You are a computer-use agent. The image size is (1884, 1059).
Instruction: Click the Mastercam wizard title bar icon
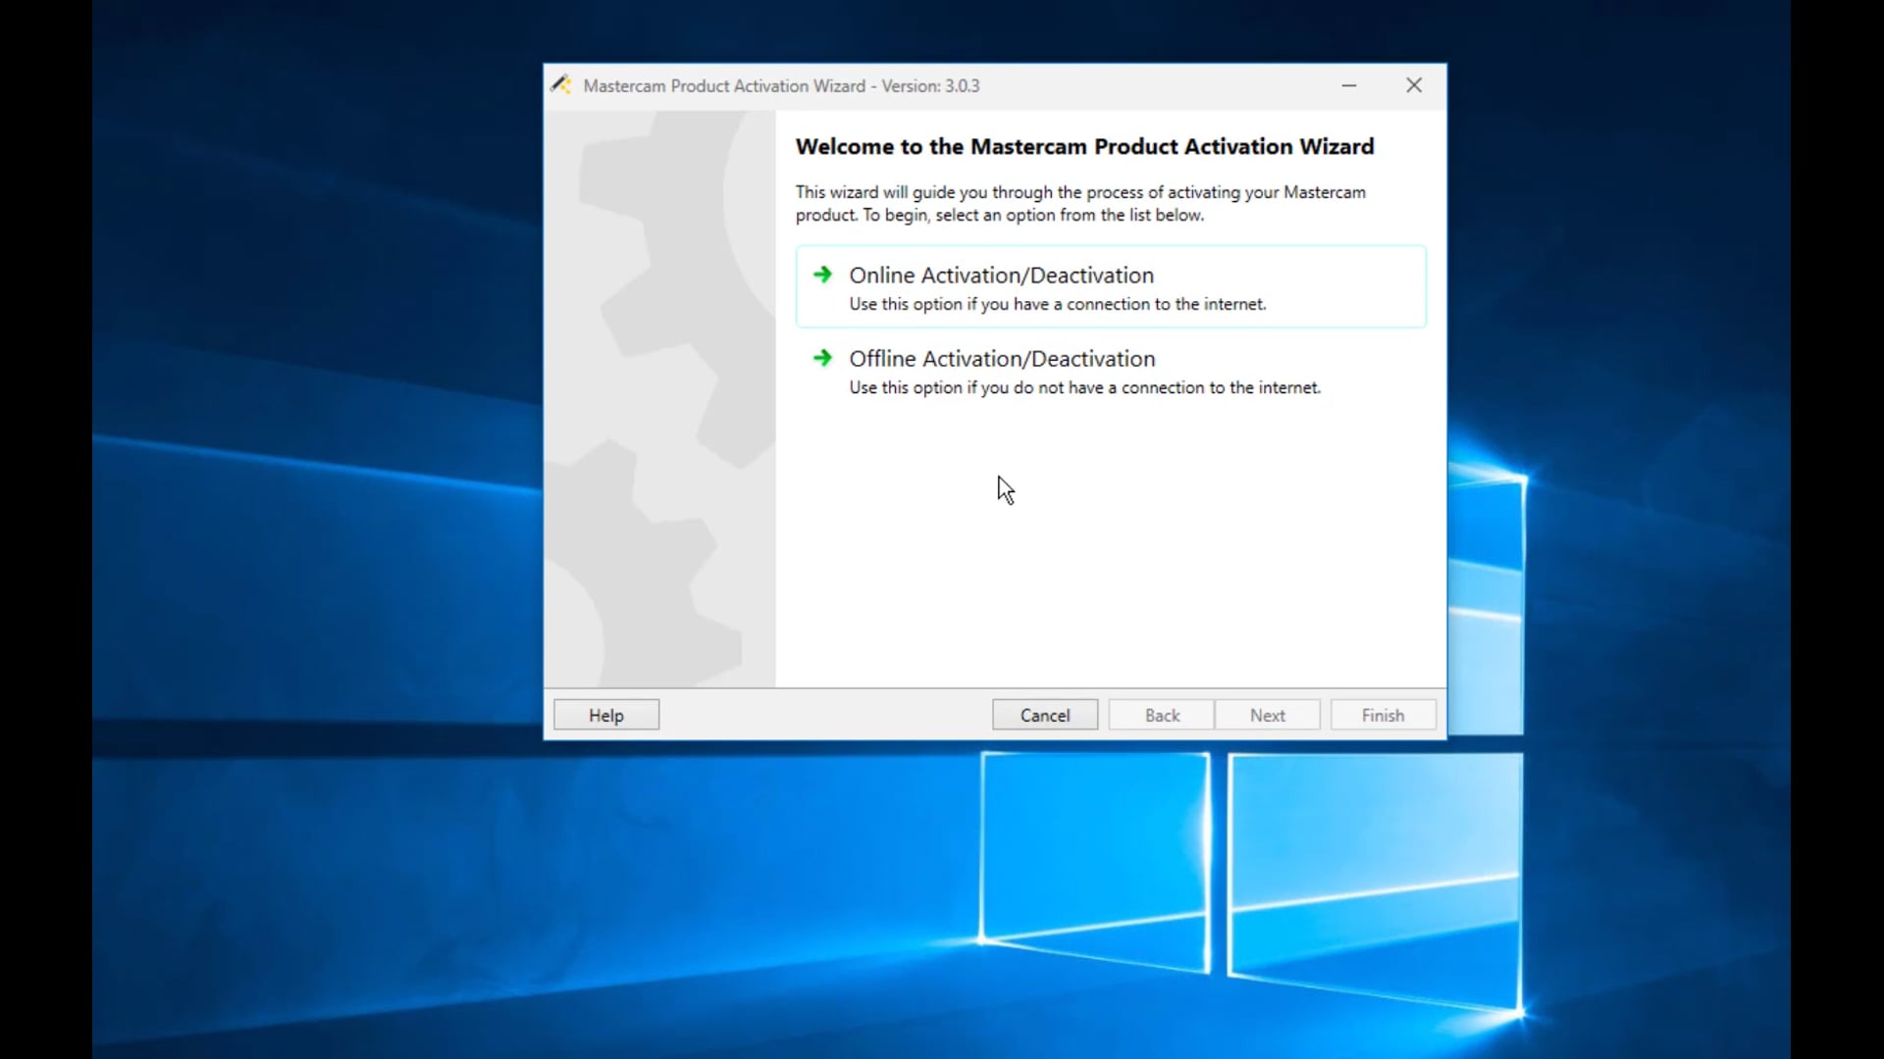561,85
